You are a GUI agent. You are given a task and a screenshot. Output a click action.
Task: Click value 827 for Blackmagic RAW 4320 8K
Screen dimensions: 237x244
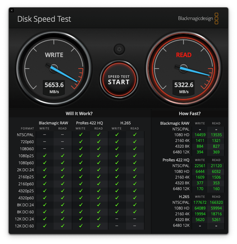click(216, 146)
